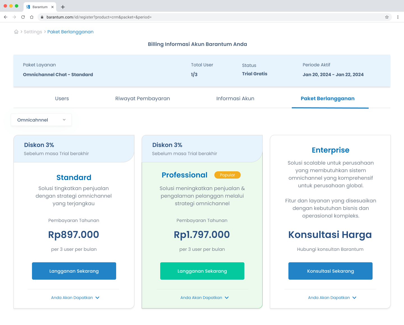Open a new tab with the plus icon
This screenshot has height=325, width=404.
(63, 7)
